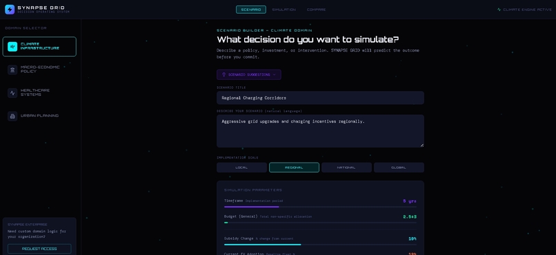The height and width of the screenshot is (255, 556).
Task: Click the 10% subsidy change value
Action: pos(413,238)
